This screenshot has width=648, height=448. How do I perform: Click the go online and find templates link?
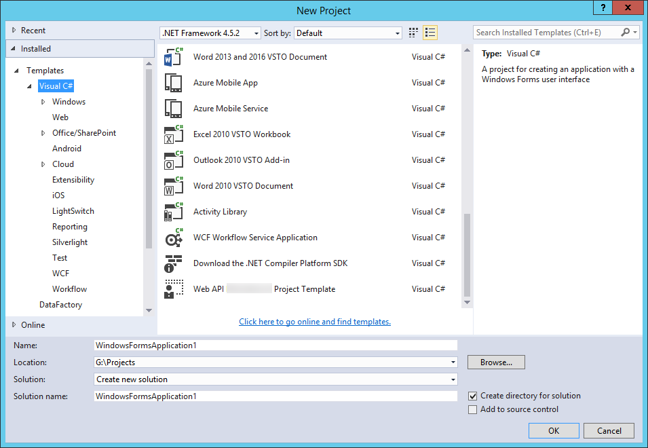pyautogui.click(x=314, y=321)
